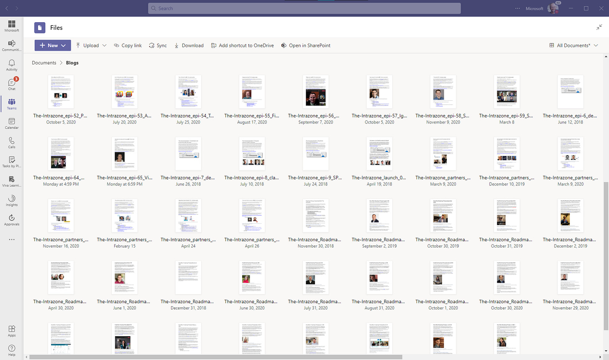Click the vertical scrollbar thumb

(606, 256)
